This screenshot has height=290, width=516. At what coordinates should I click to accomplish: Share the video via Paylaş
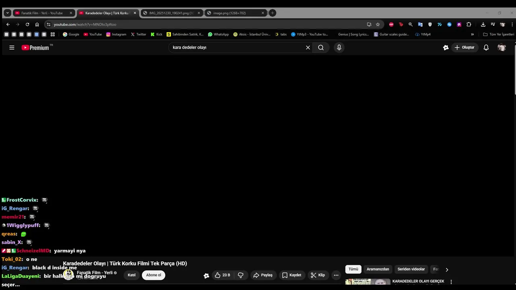[263, 275]
